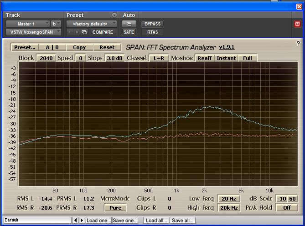Open the preset settings copy icon
The width and height of the screenshot is (305, 226).
[x=84, y=32]
